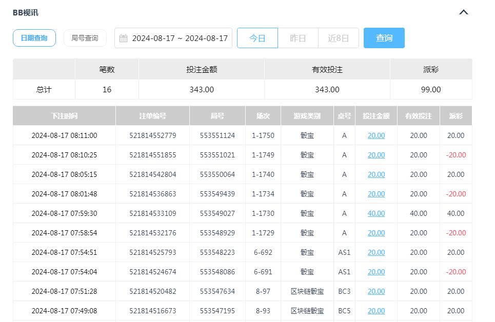Select the 昨日 filter
Screen dimensions: 495x322
pos(298,37)
